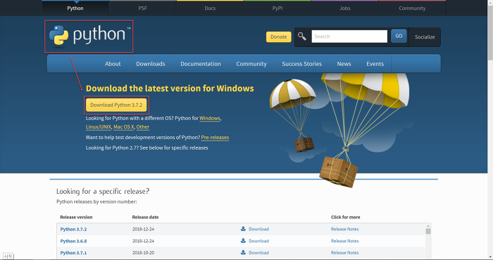Click Download link for Python 3.7.1

[258, 253]
